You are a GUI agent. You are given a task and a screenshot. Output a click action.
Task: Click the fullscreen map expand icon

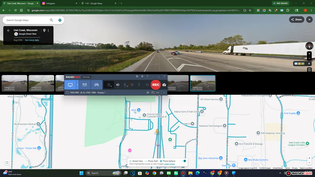7,163
